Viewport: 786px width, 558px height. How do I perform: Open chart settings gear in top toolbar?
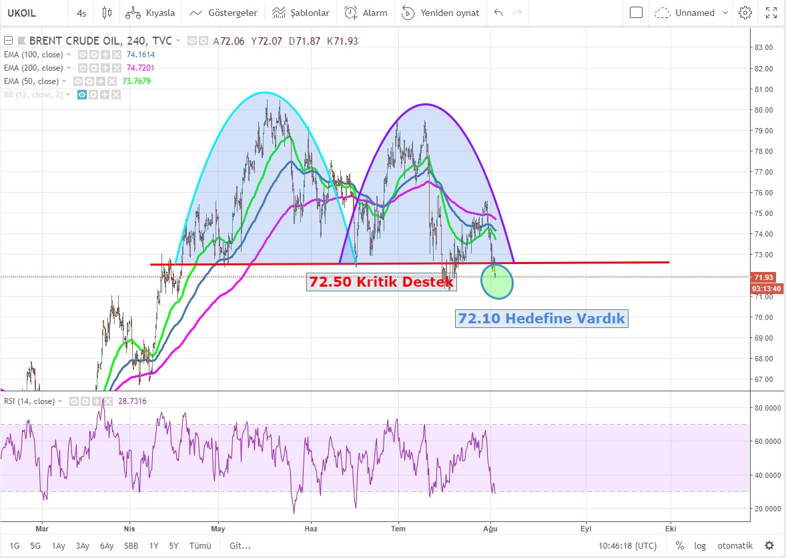745,13
